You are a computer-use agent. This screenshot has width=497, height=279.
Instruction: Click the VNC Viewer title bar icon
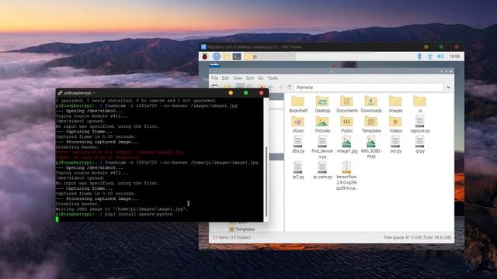[x=203, y=46]
